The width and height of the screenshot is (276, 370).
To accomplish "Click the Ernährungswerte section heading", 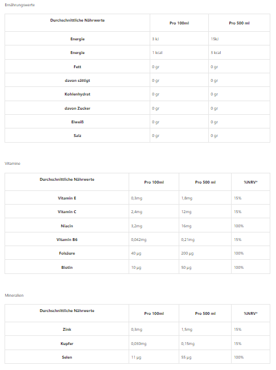I will point(19,5).
